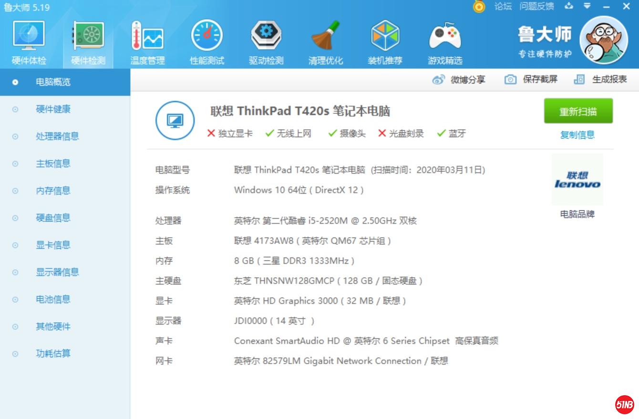Click the 生成报表 report icon
The height and width of the screenshot is (419, 639).
tap(578, 79)
